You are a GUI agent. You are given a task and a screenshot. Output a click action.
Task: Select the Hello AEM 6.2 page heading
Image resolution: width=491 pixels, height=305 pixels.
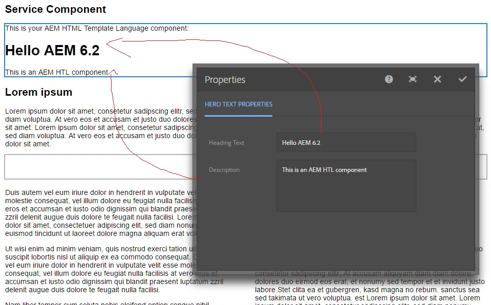52,51
